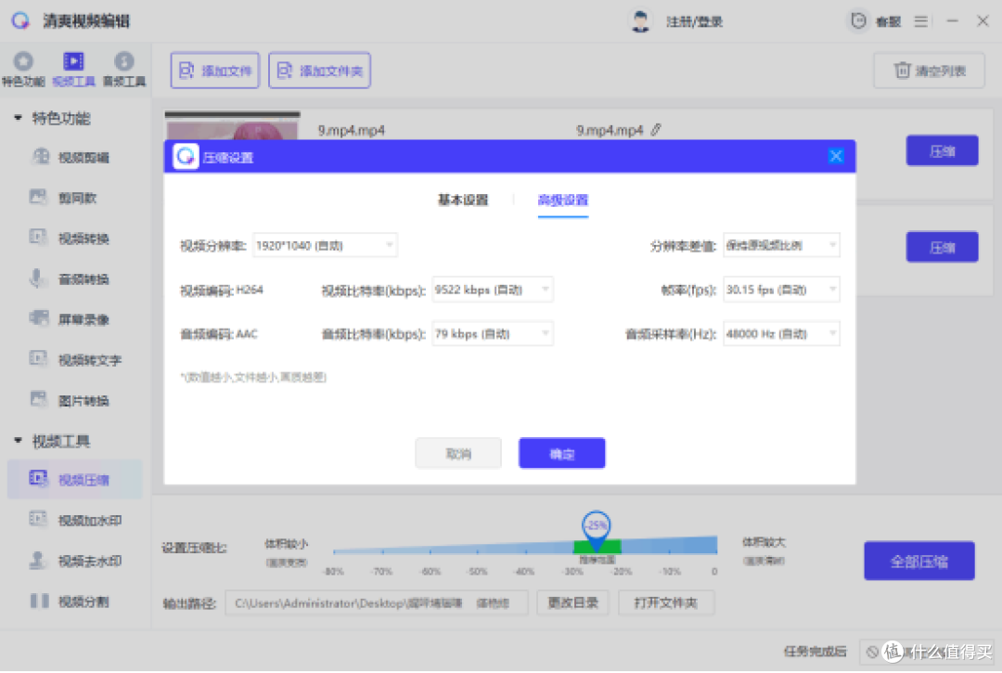
Task: Open 视频剪辑 in the sidebar
Action: tap(71, 157)
